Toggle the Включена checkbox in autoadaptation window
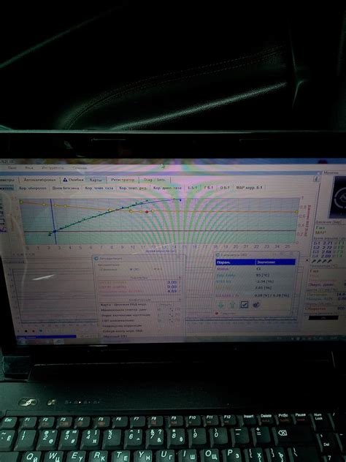Screen dimensions: 346x462 101,269
